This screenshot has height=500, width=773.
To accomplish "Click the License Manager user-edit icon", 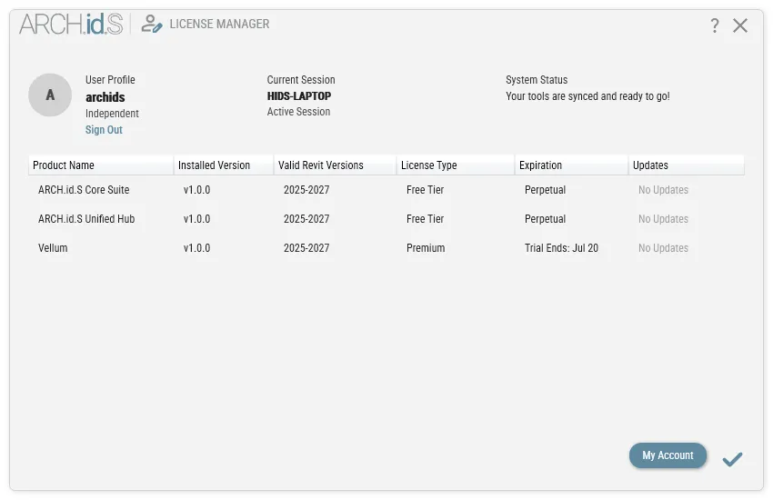I will [152, 25].
